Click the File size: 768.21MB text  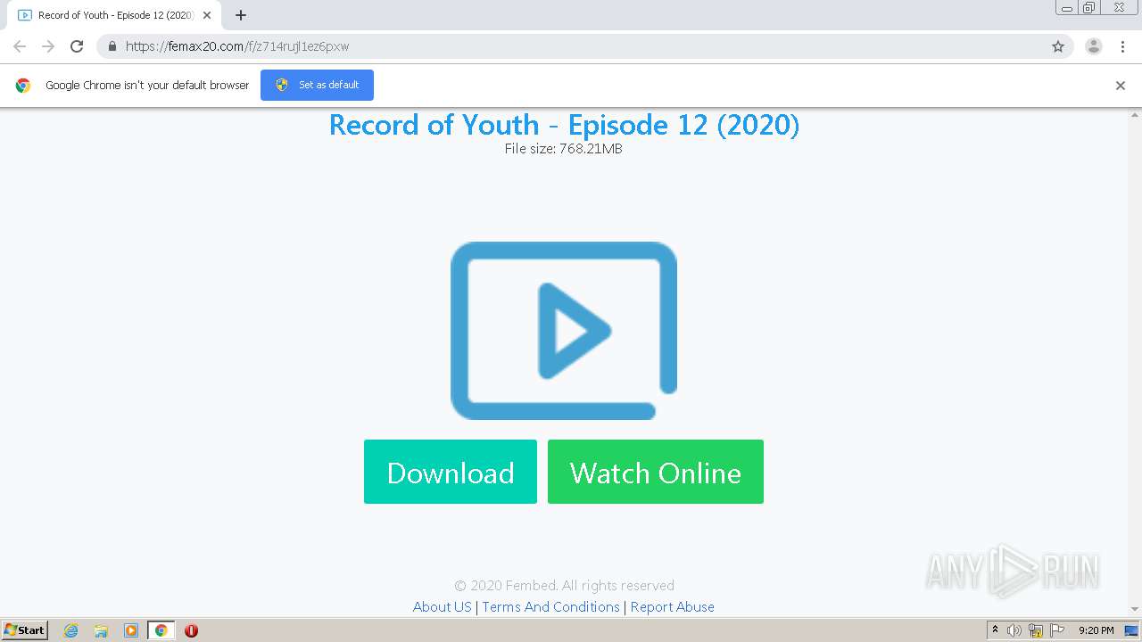564,149
